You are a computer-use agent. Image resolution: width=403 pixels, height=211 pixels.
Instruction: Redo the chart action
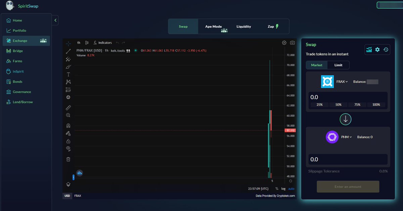pos(123,43)
